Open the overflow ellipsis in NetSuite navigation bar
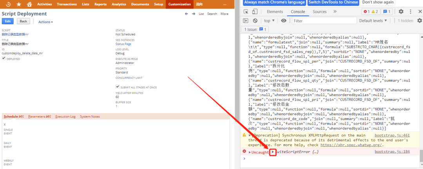The height and width of the screenshot is (169, 423). click(225, 4)
